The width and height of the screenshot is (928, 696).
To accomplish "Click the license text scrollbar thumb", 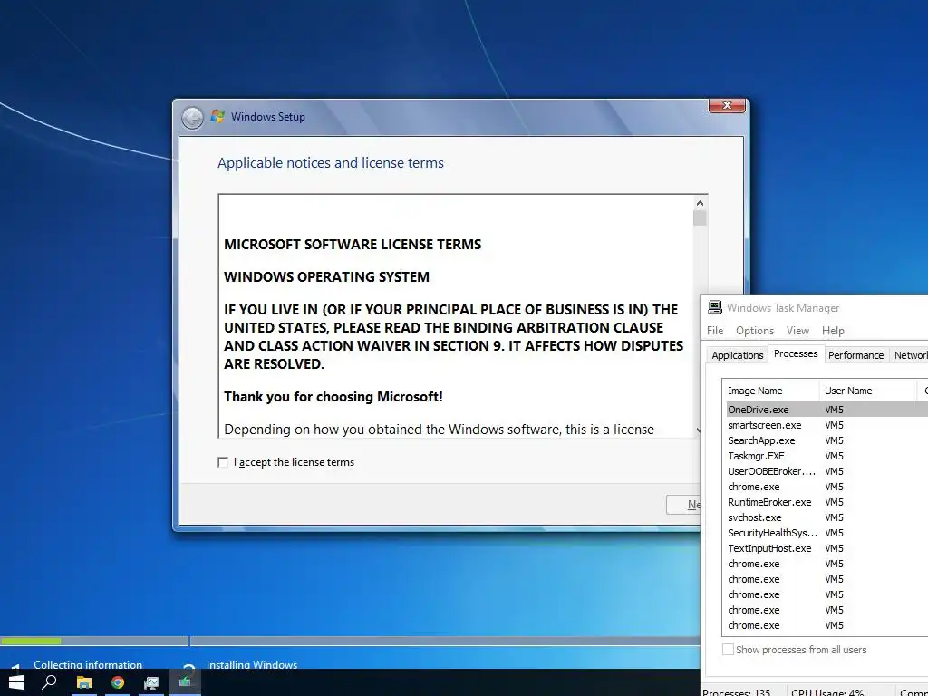I will click(700, 218).
